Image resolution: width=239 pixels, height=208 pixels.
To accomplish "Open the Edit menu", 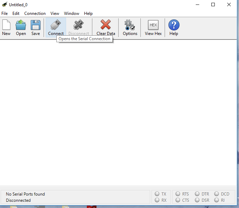I will pos(16,13).
